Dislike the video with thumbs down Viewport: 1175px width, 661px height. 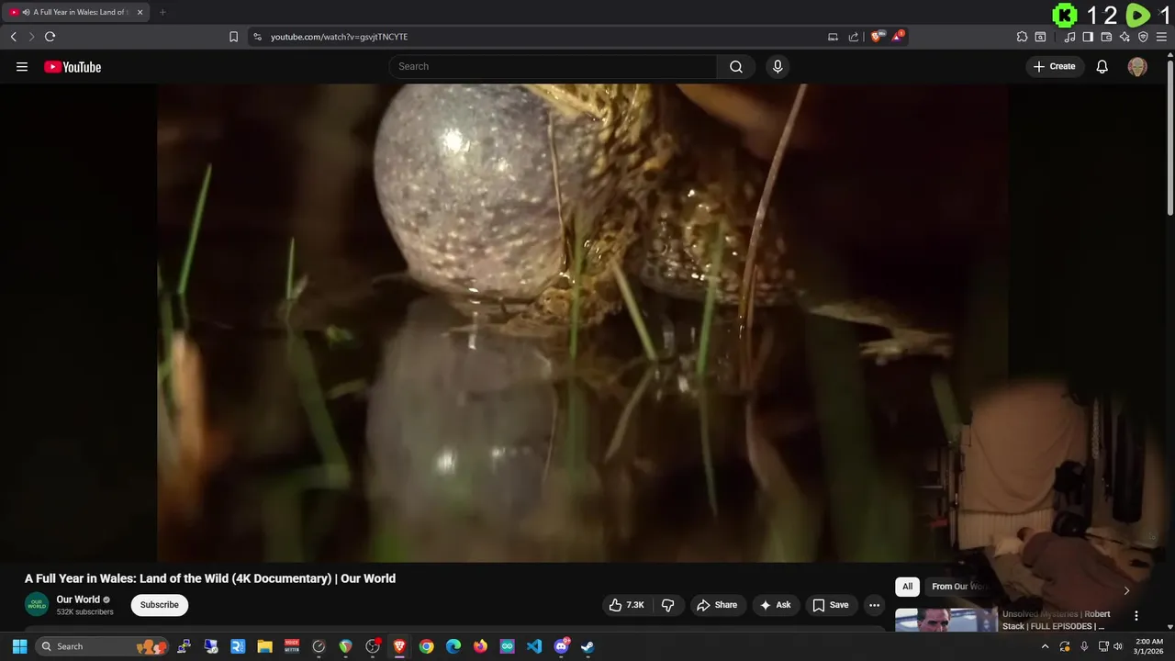click(x=668, y=605)
